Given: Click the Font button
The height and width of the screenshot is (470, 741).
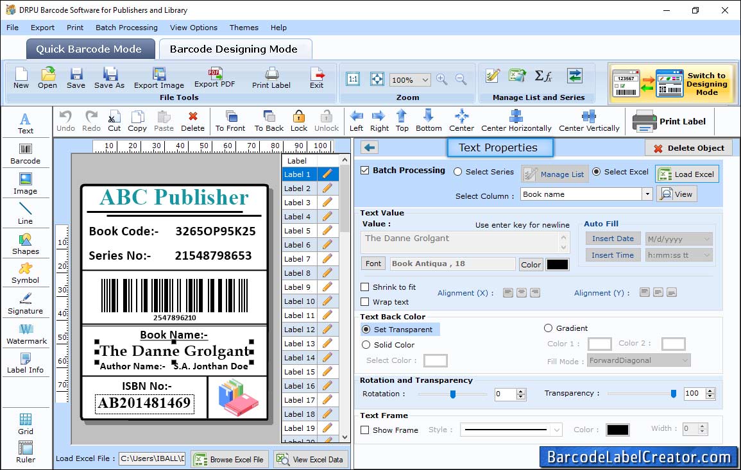Looking at the screenshot, I should (373, 264).
